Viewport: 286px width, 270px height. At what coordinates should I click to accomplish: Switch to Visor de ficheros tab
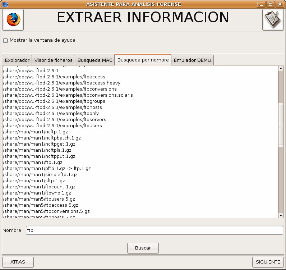54,60
